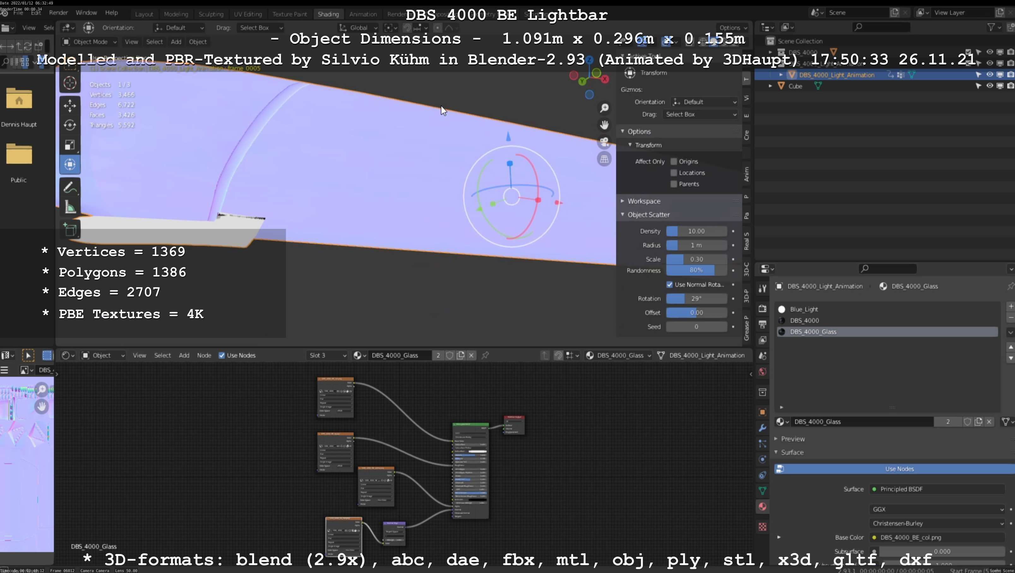Switch perspective/orthographic grid icon
Viewport: 1015px width, 573px height.
604,159
